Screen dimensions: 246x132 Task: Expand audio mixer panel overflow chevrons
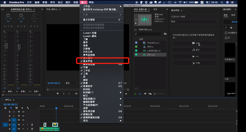point(42,9)
